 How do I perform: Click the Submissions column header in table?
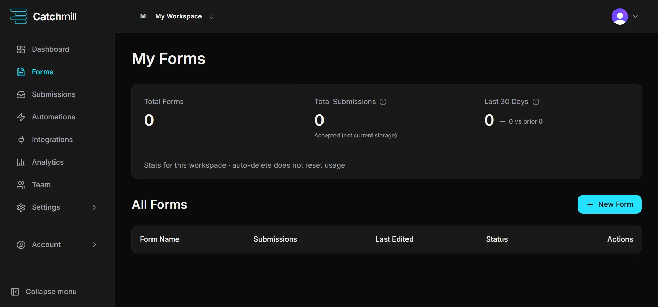(x=276, y=239)
